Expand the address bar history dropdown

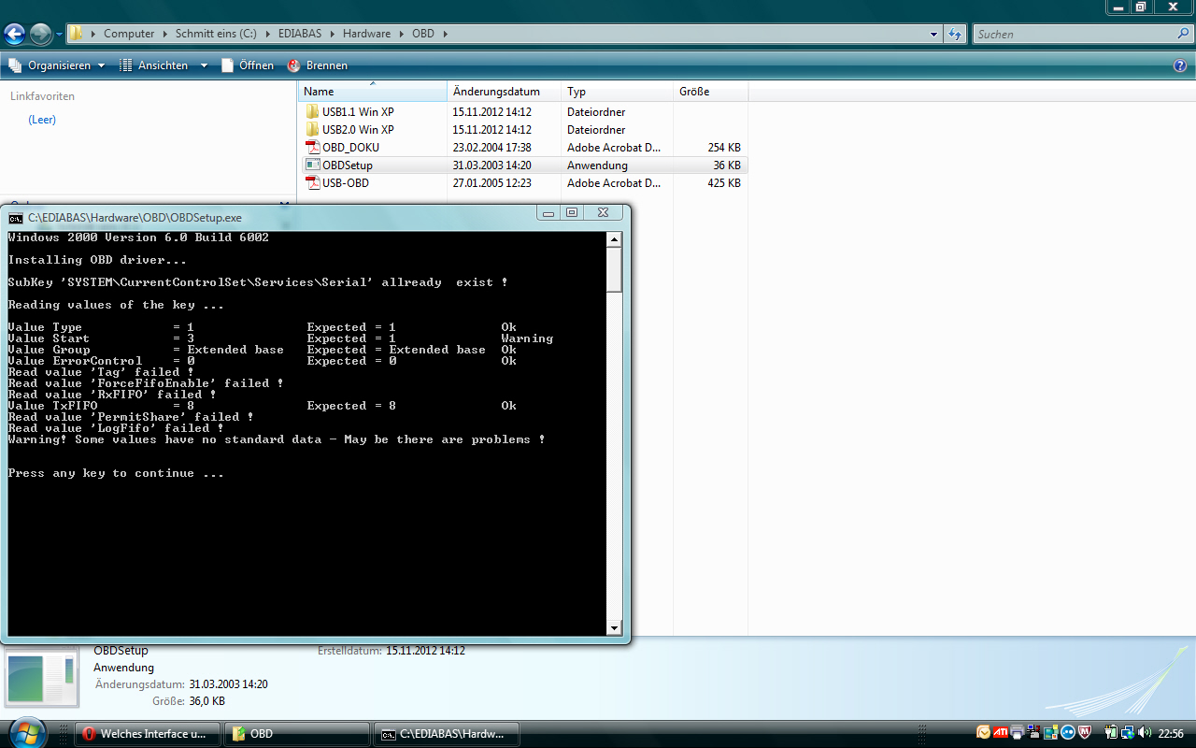click(934, 35)
